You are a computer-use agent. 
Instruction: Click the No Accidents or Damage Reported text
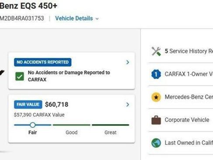click(x=69, y=76)
